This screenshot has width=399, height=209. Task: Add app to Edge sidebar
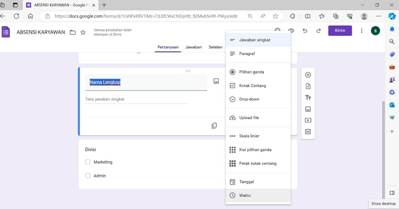pyautogui.click(x=392, y=131)
